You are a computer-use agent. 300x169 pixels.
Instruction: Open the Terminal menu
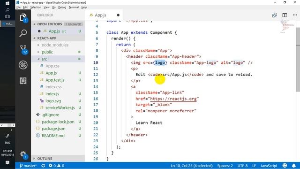click(x=74, y=8)
